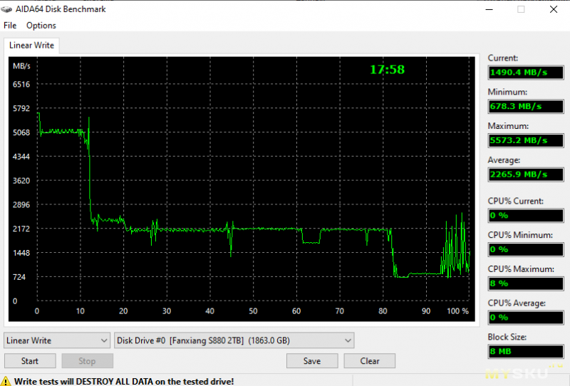
Task: Click the Maximum speed value 5573.2 MB/s
Action: pyautogui.click(x=526, y=140)
